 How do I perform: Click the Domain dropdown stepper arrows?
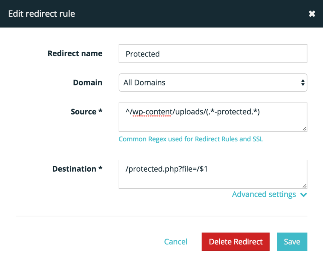pos(303,82)
